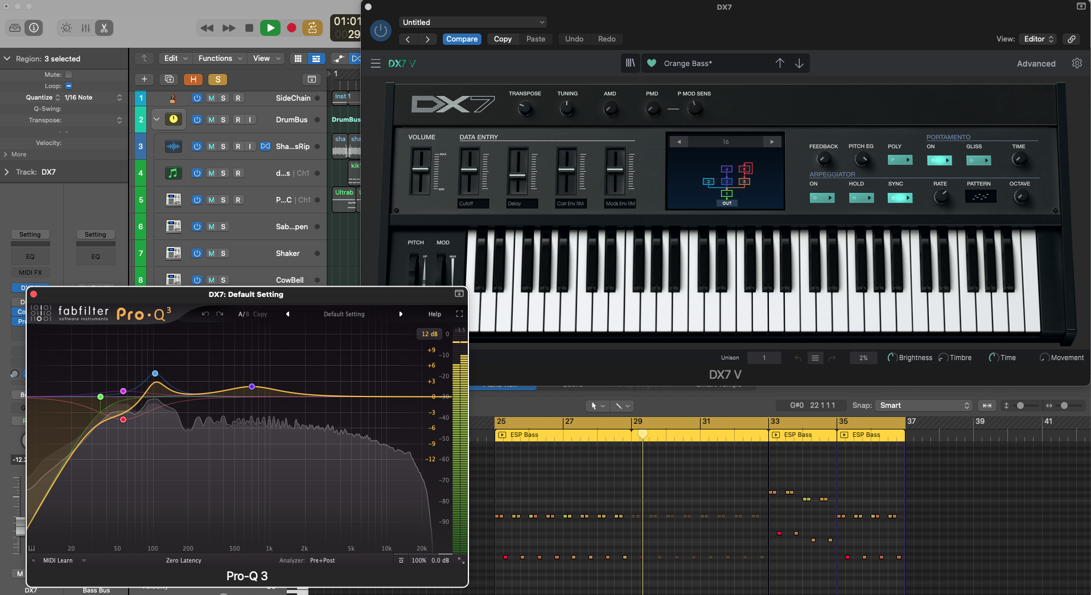1091x595 pixels.
Task: Click the rewind transport button
Action: coord(207,28)
